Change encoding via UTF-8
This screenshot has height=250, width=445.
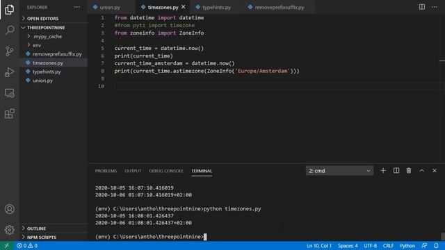(370, 245)
